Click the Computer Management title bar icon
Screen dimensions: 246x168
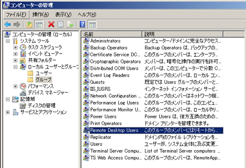pos(6,5)
